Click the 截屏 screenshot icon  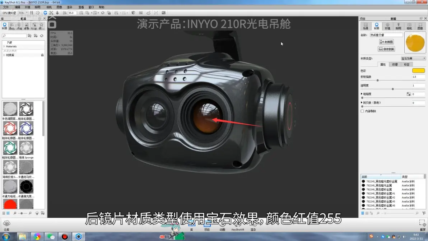pos(422,224)
